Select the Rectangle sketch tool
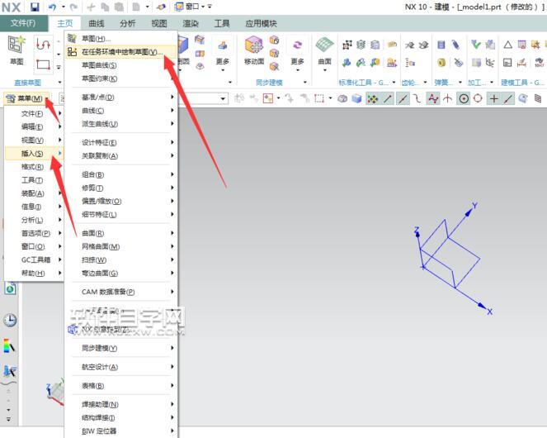Screen dimensions: 547x438 [x=43, y=64]
